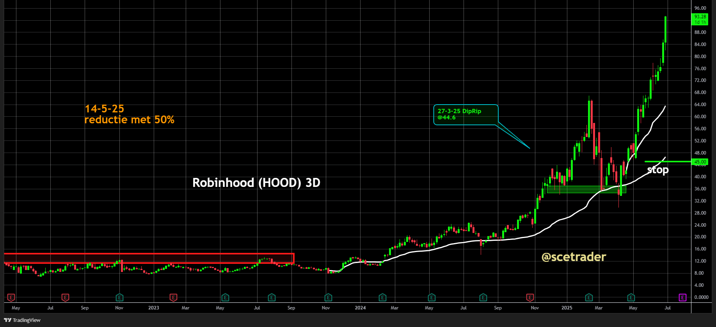Click the green 45.00 stop price label
The image size is (716, 327).
tap(700, 162)
